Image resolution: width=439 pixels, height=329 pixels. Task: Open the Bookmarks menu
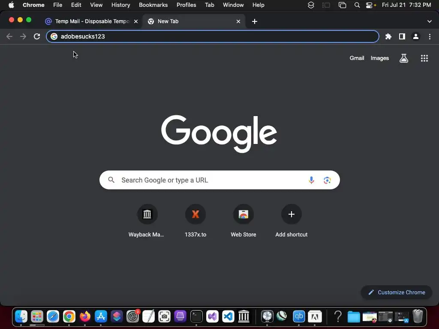[153, 5]
